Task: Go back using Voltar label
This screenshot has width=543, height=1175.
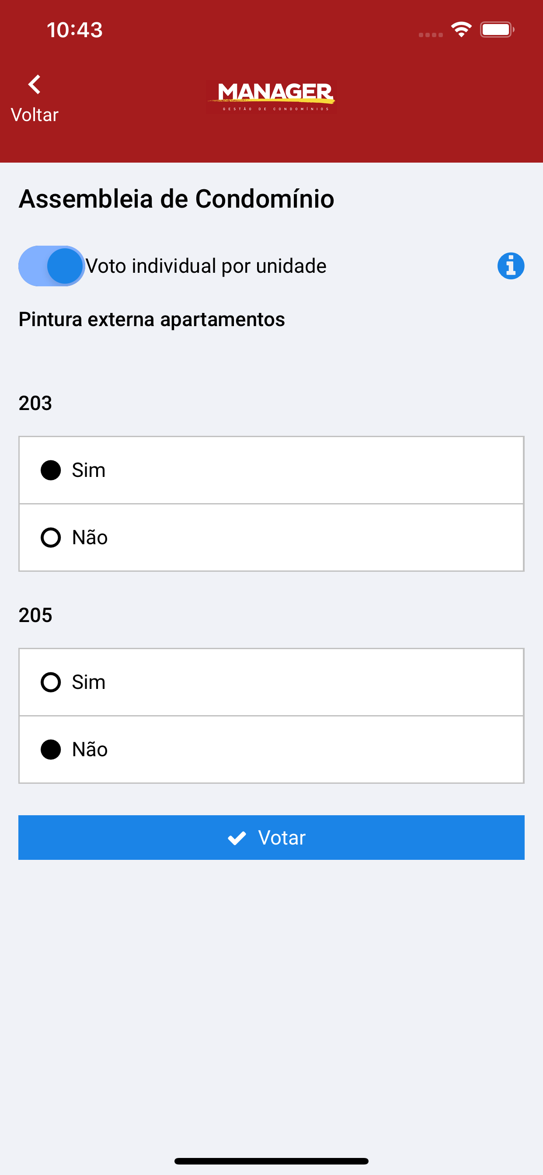Action: (x=35, y=115)
